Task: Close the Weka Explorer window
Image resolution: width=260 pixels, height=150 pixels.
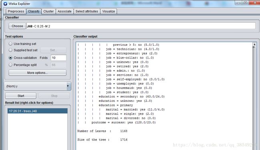Action: point(255,3)
